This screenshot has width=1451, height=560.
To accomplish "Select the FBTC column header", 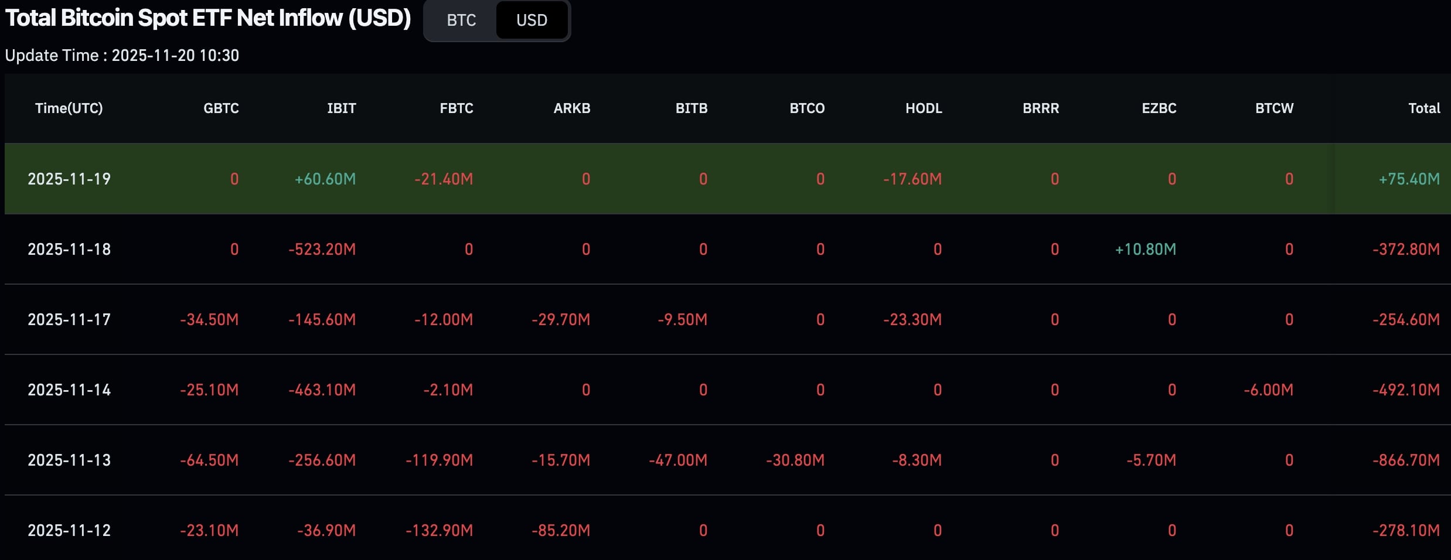I will 456,108.
